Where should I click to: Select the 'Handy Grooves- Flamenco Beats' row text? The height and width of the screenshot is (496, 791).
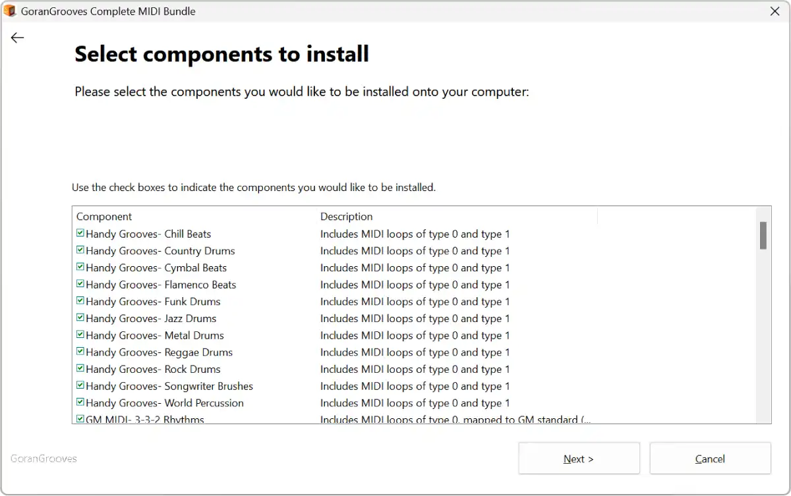click(161, 285)
